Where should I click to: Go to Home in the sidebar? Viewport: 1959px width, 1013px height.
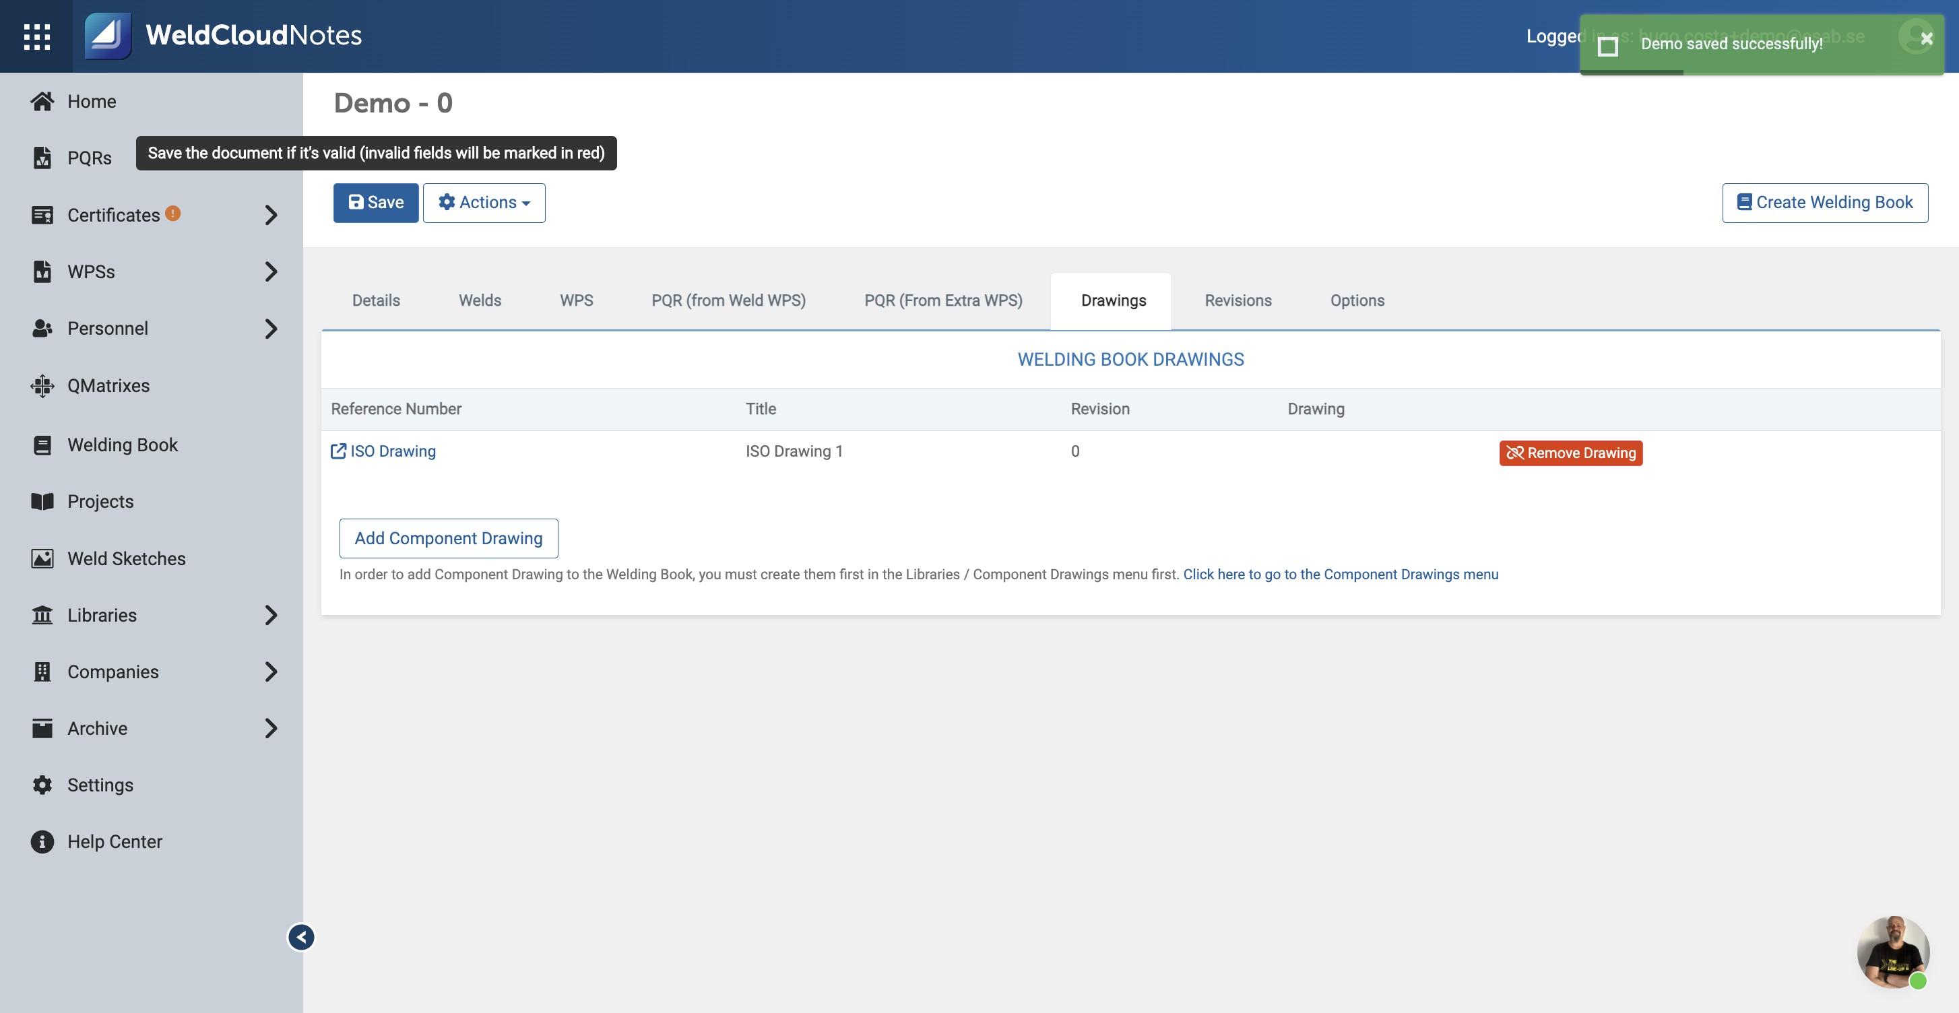point(91,101)
